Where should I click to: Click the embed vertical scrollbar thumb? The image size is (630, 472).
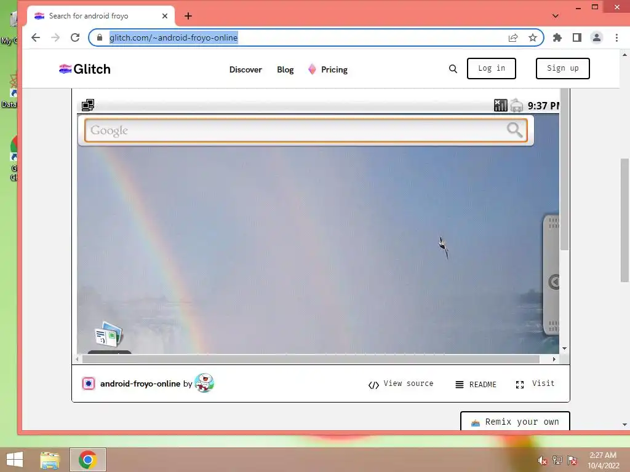[564, 168]
